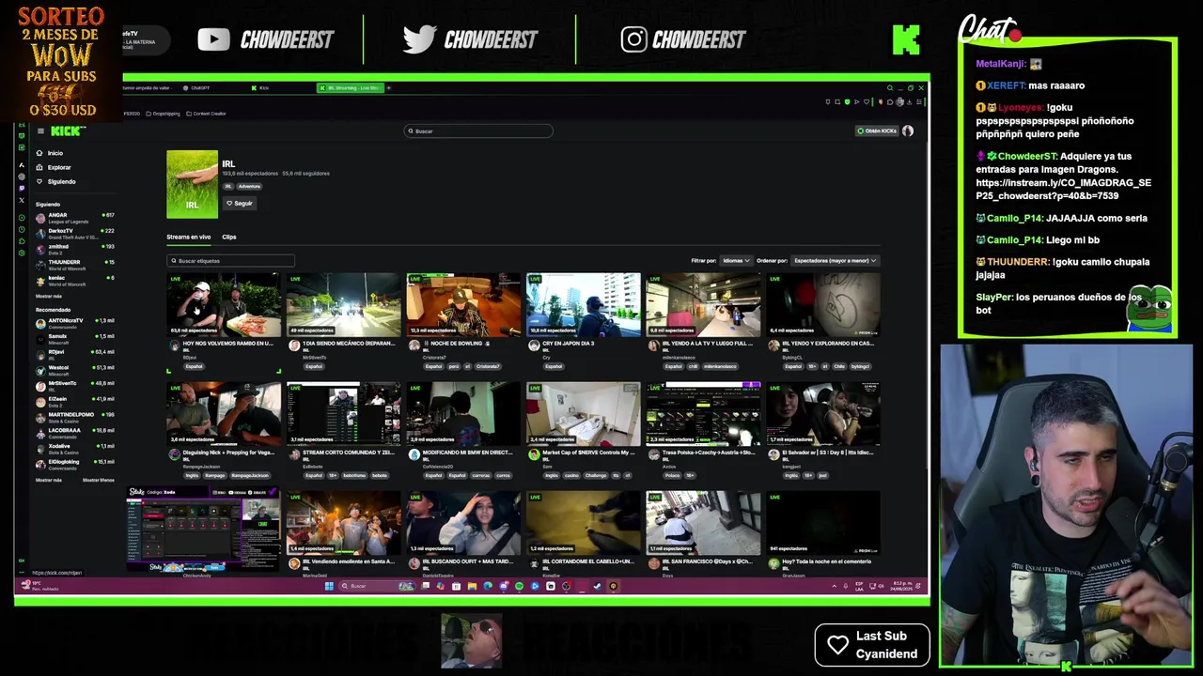
Task: Open LACOBRAAA recommended channel
Action: (x=74, y=433)
